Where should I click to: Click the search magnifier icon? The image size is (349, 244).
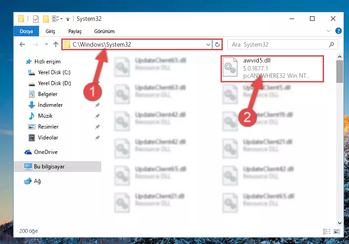coord(331,45)
